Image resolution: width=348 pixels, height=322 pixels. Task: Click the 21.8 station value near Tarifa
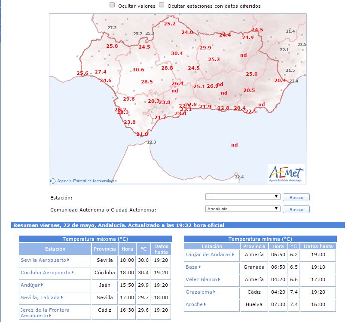[x=142, y=134]
